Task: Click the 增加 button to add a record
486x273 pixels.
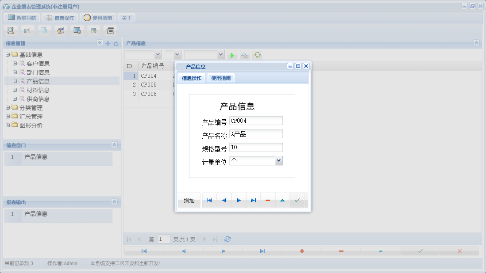Action: [189, 200]
